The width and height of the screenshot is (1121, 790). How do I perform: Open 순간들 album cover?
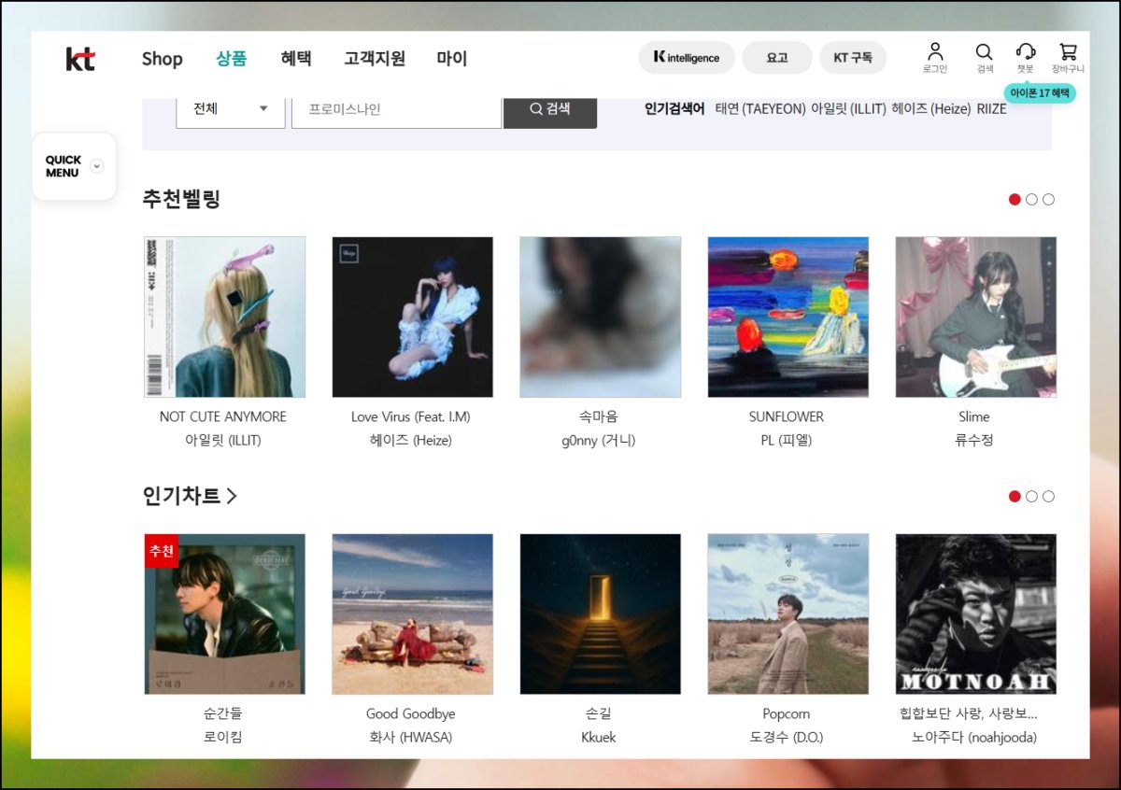point(224,614)
